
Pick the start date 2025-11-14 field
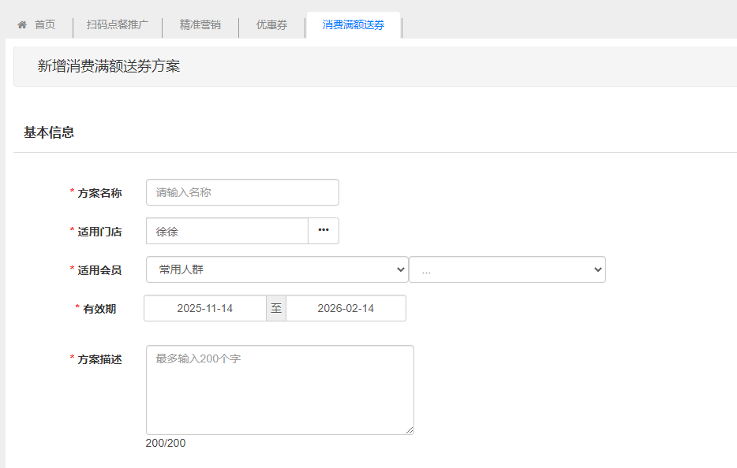pyautogui.click(x=204, y=308)
